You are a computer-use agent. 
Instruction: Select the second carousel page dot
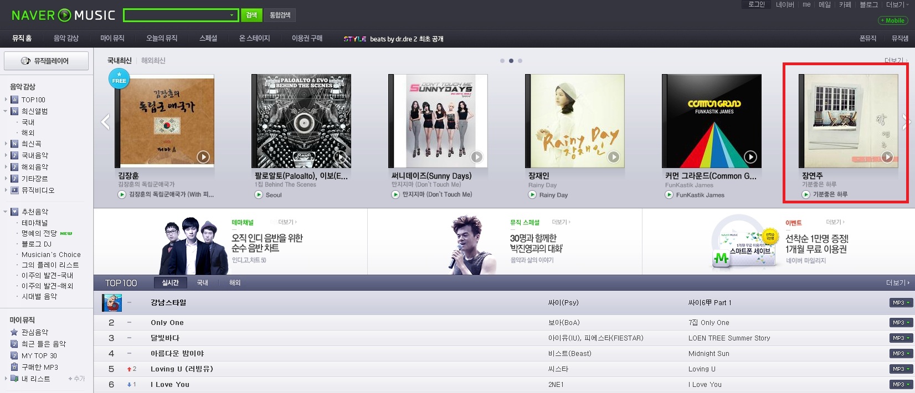[511, 61]
